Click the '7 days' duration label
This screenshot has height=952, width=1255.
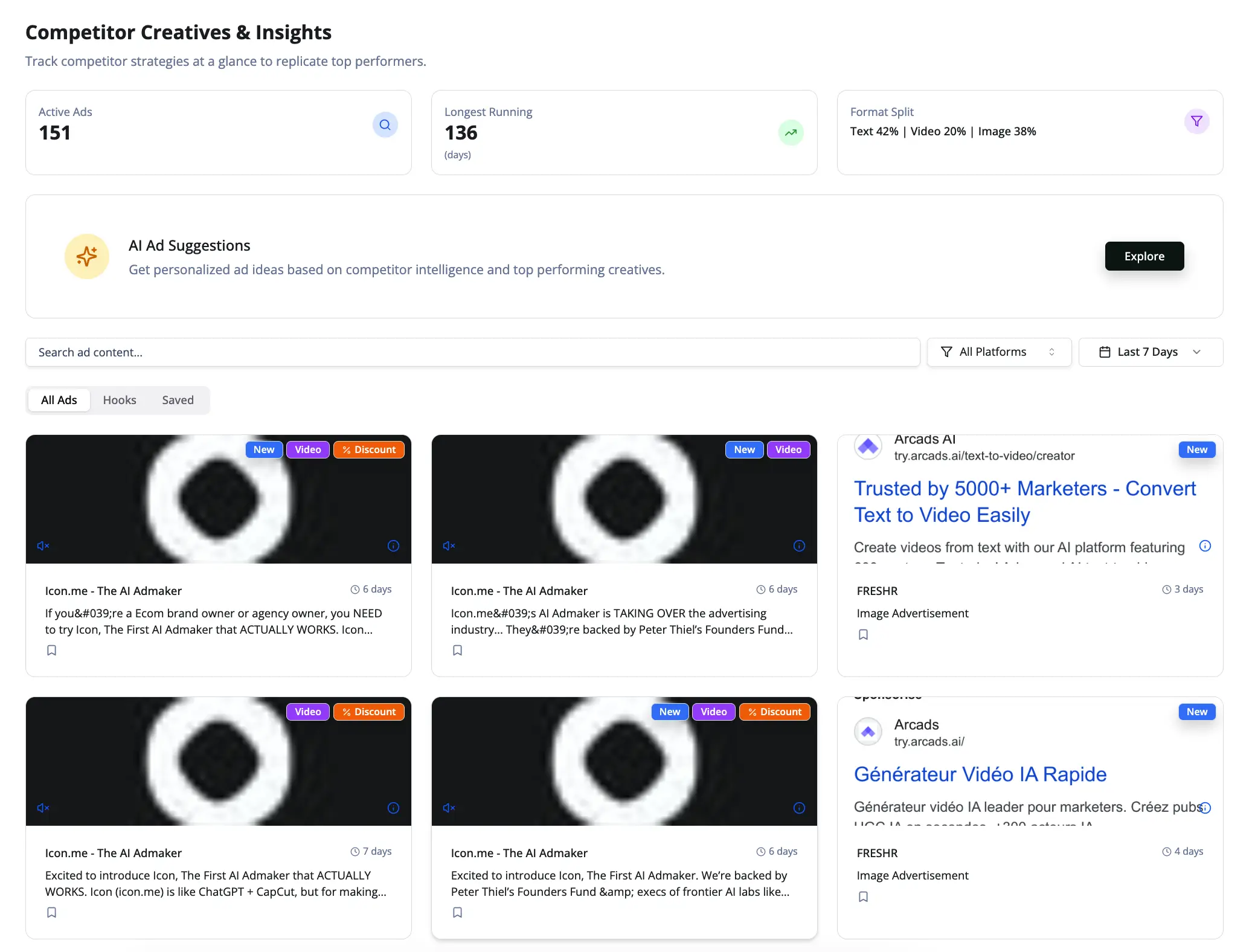[377, 851]
